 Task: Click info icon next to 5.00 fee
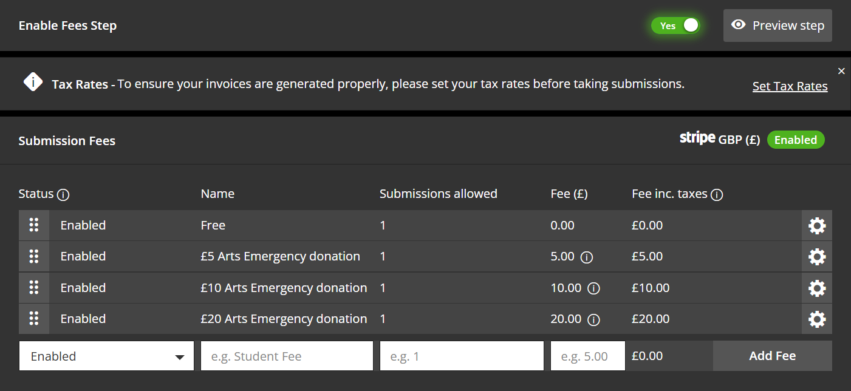(x=586, y=257)
